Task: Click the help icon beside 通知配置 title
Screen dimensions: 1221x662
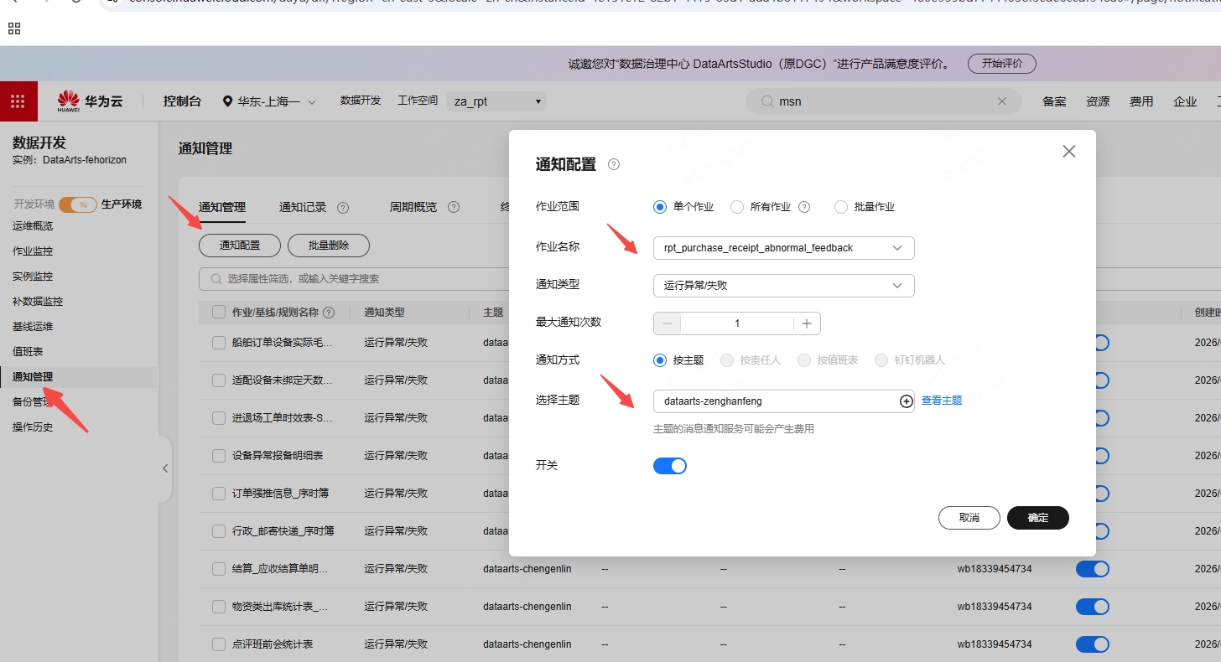Action: tap(614, 165)
